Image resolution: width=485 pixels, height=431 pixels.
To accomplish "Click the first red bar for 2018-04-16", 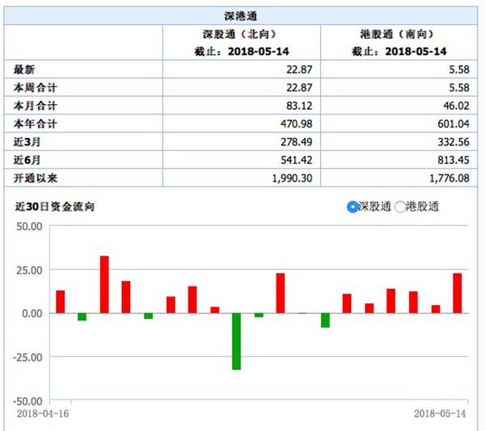I will click(x=61, y=302).
